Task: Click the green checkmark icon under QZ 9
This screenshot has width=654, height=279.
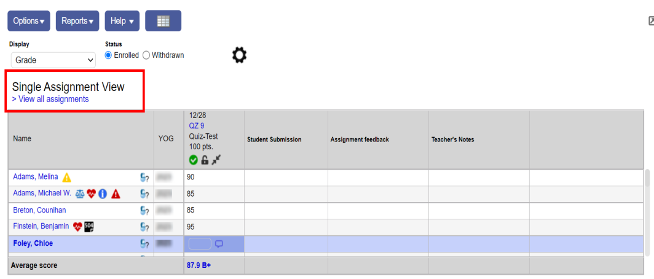Action: click(194, 160)
